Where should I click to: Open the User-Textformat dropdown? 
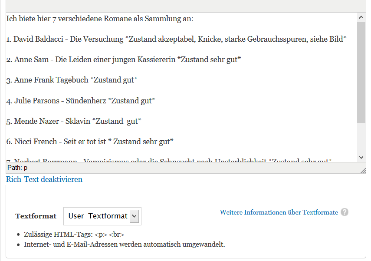pos(102,216)
